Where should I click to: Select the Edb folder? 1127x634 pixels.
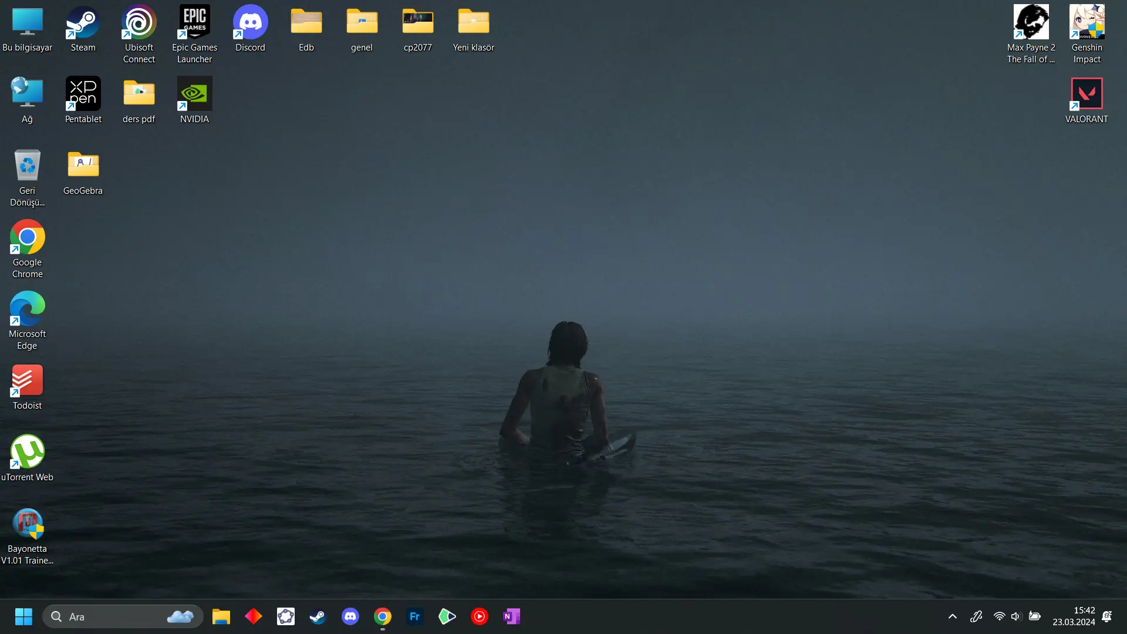click(306, 29)
